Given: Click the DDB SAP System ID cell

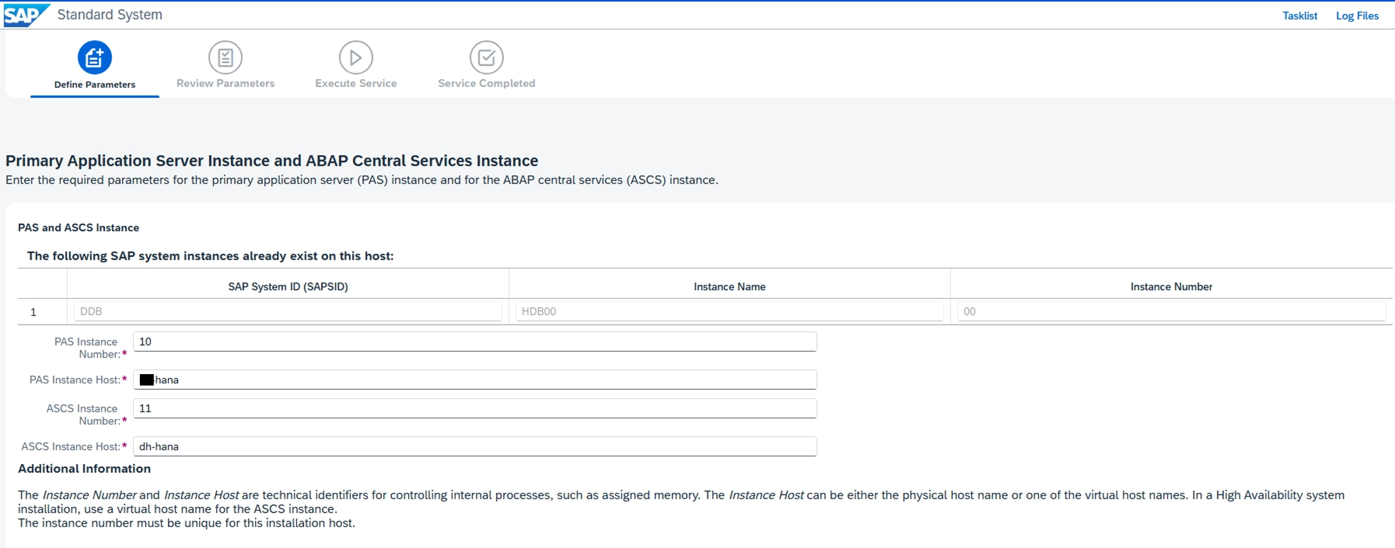Looking at the screenshot, I should click(x=288, y=312).
